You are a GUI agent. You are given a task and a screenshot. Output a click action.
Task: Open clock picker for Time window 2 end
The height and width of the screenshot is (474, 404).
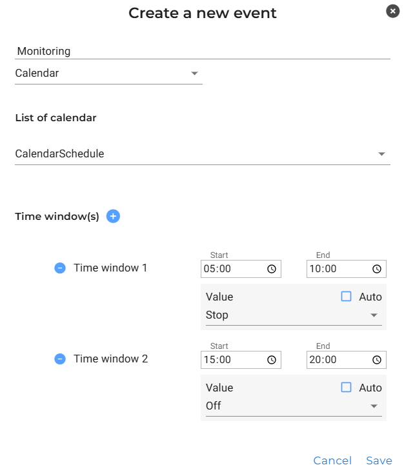pos(377,360)
